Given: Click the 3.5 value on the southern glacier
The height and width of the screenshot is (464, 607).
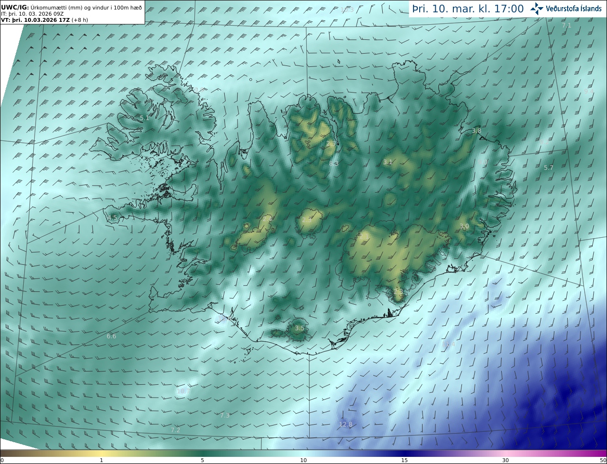Looking at the screenshot, I should tap(299, 328).
